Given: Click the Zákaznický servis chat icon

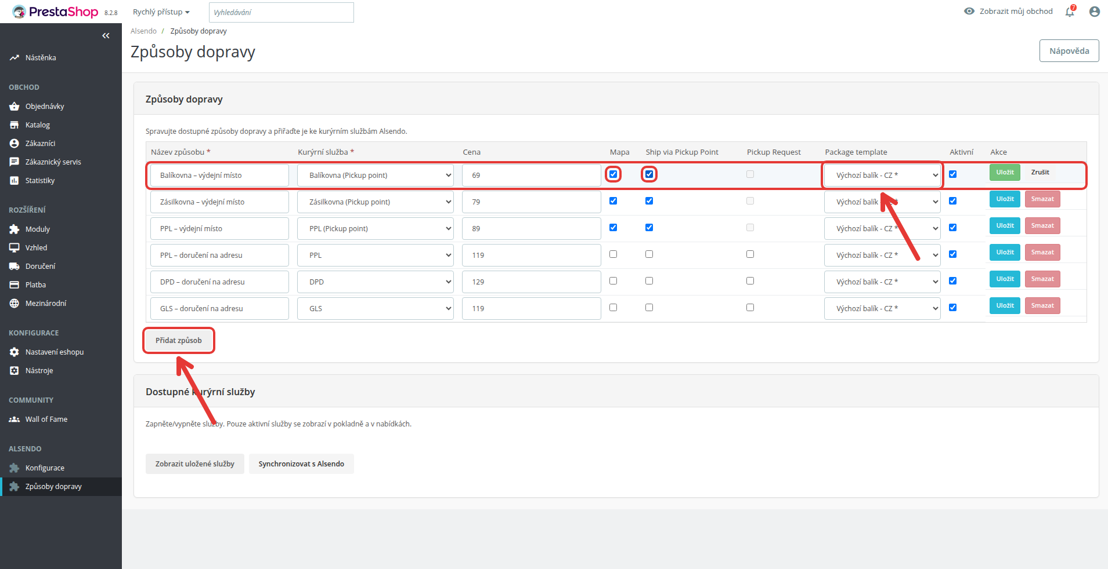Looking at the screenshot, I should 15,162.
